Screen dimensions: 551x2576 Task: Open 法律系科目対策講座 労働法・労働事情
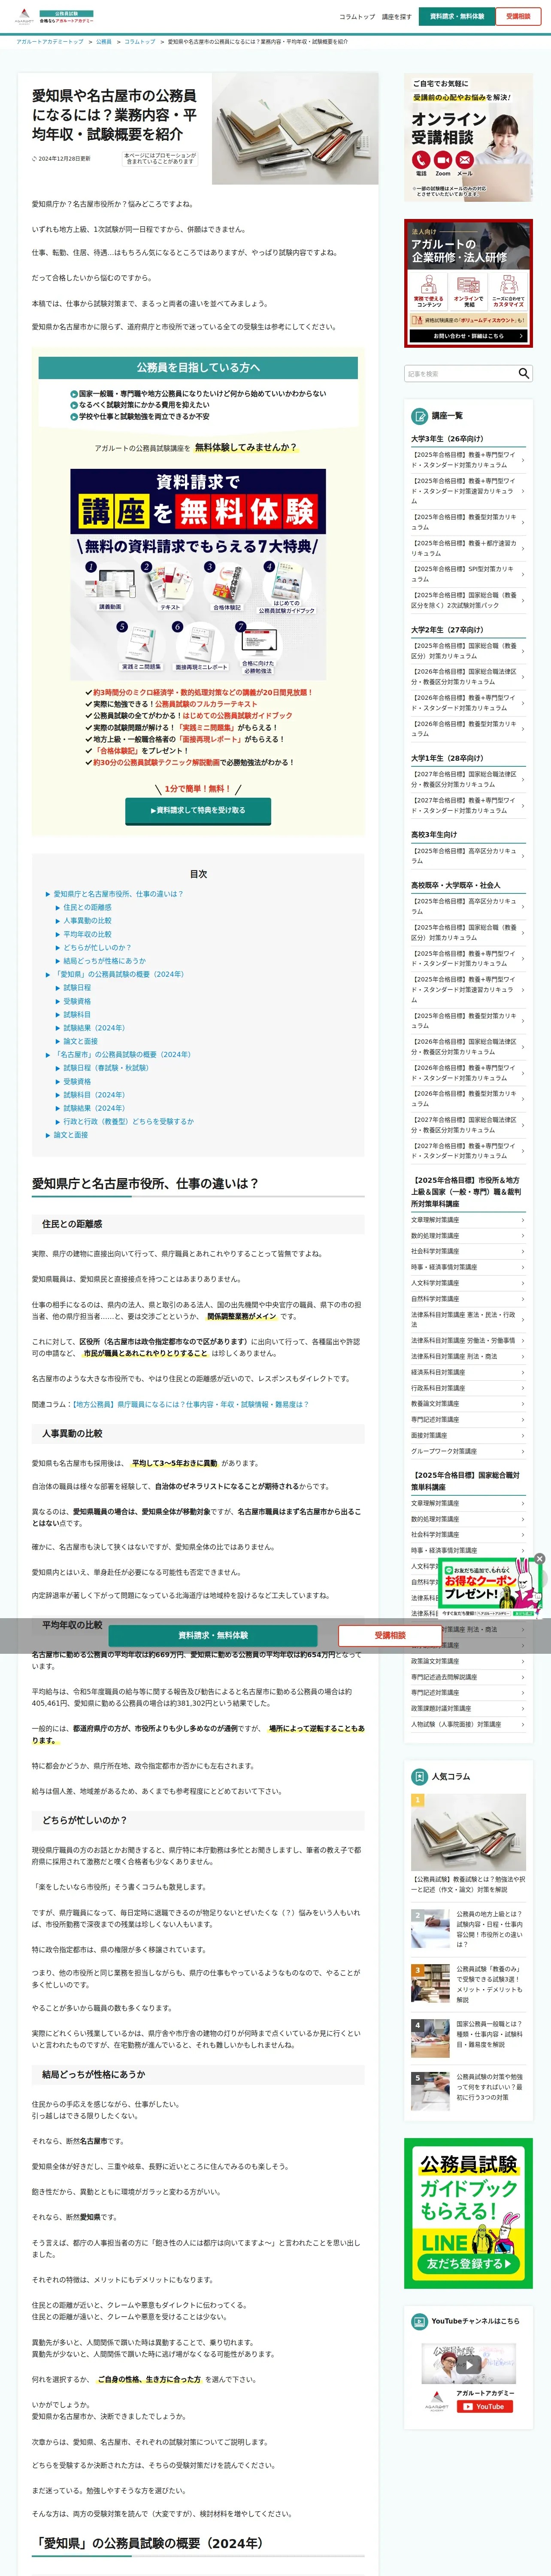tap(468, 1341)
